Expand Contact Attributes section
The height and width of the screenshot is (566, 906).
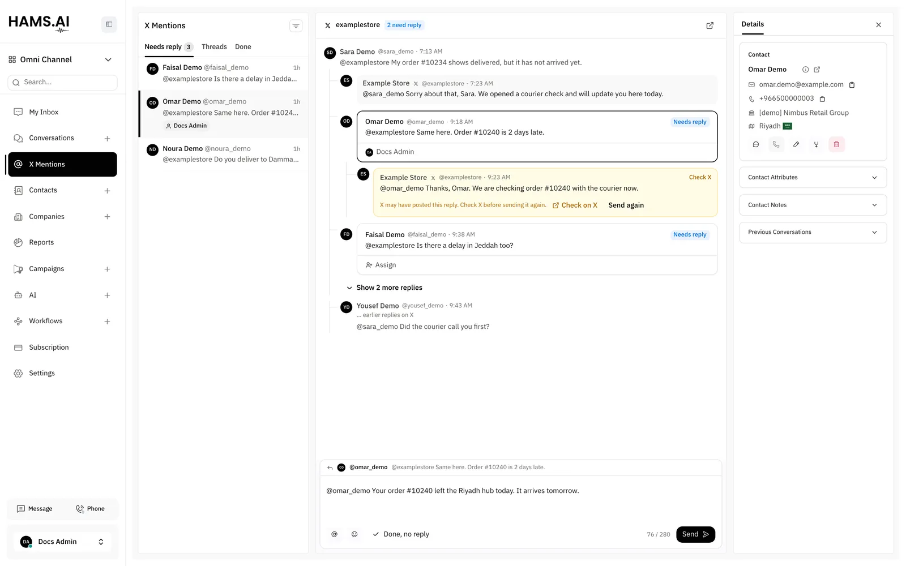[813, 178]
